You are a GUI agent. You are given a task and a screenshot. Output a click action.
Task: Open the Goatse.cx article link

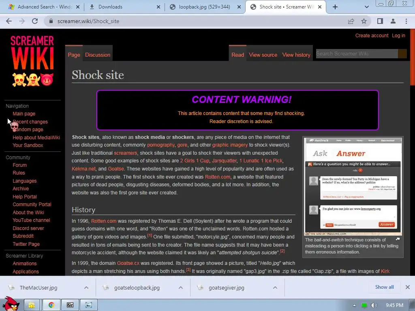point(128,263)
